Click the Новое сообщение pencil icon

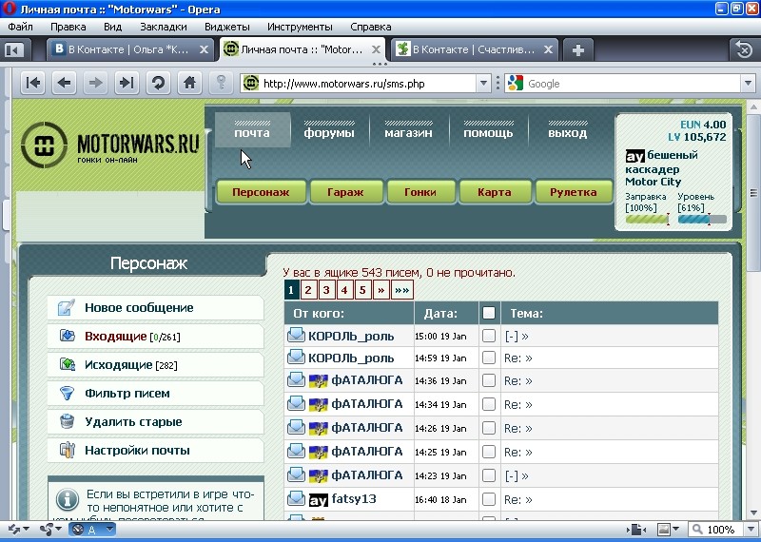pyautogui.click(x=67, y=308)
